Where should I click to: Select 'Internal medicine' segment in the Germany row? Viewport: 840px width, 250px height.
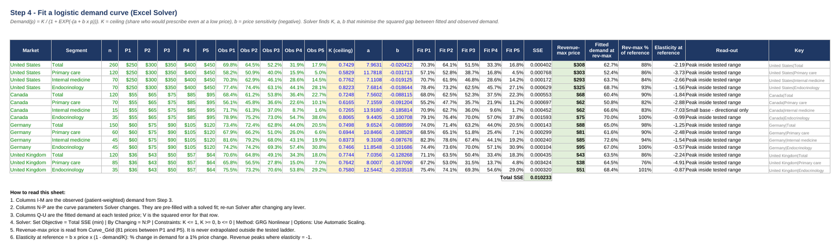77,140
